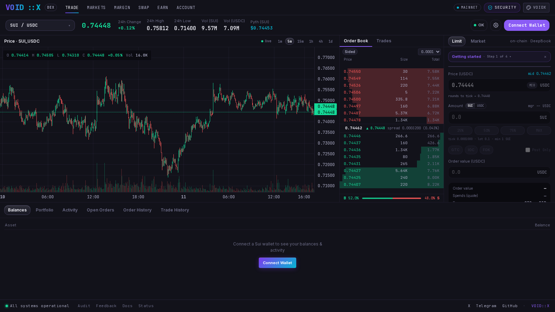Open the Activity tab
Image resolution: width=555 pixels, height=312 pixels.
coord(70,210)
